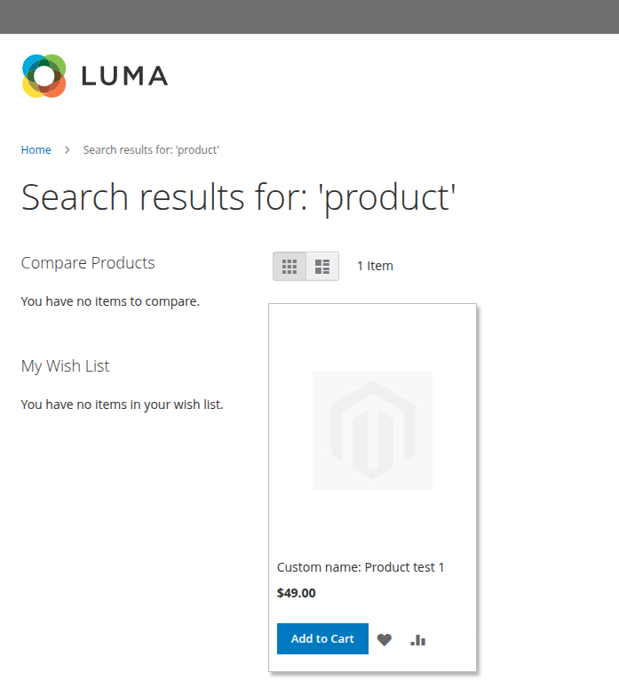Click the Add to Cart button

tap(322, 638)
